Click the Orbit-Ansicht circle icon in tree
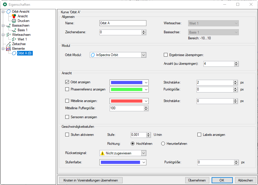 tap(9, 12)
